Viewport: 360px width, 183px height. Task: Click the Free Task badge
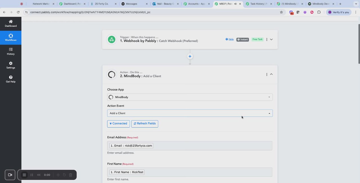257,39
